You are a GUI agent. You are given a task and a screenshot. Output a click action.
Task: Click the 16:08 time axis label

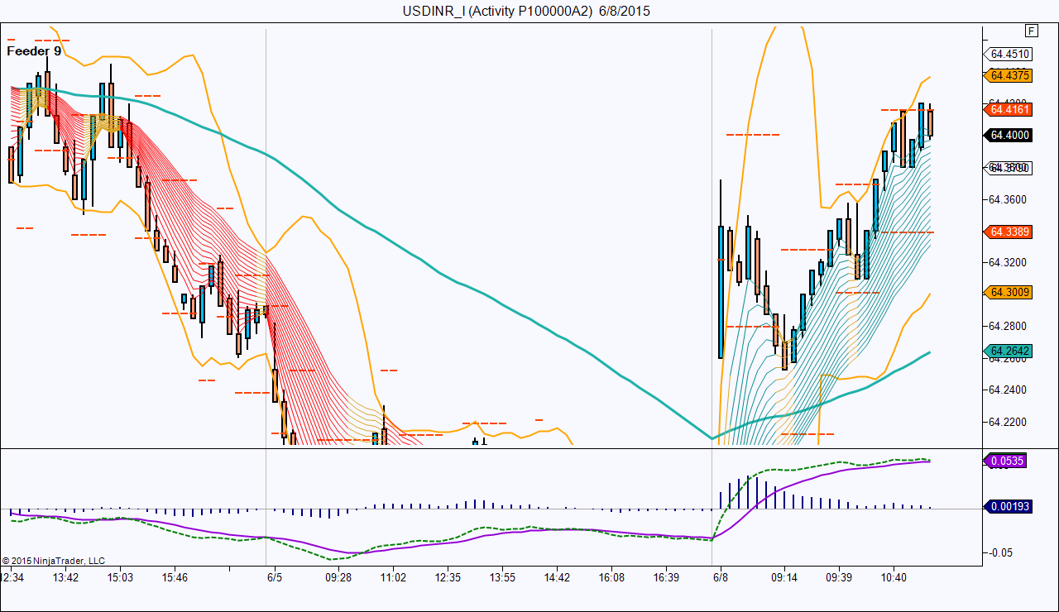[x=611, y=577]
